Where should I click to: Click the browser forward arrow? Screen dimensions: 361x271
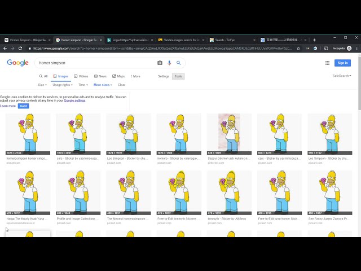coord(12,49)
